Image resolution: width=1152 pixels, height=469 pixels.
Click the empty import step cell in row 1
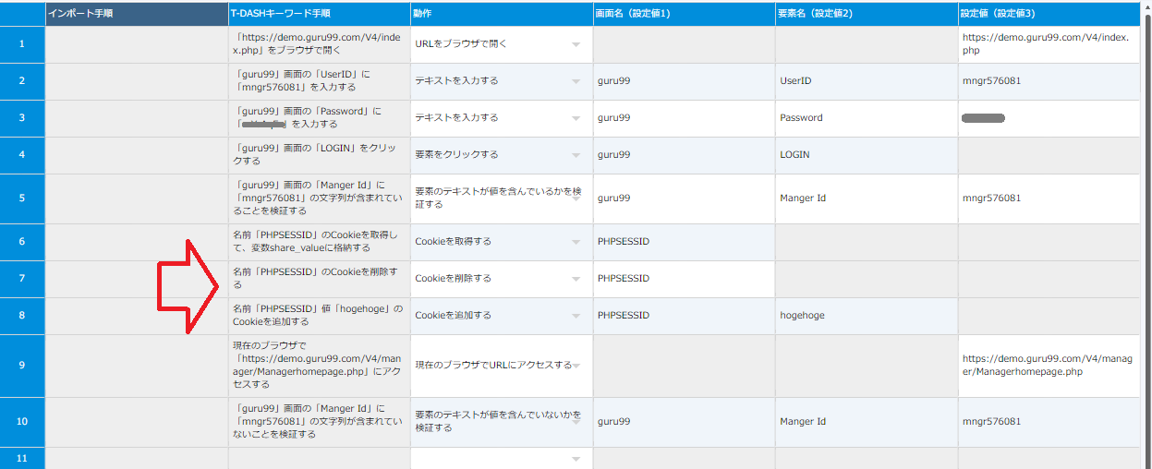click(137, 44)
